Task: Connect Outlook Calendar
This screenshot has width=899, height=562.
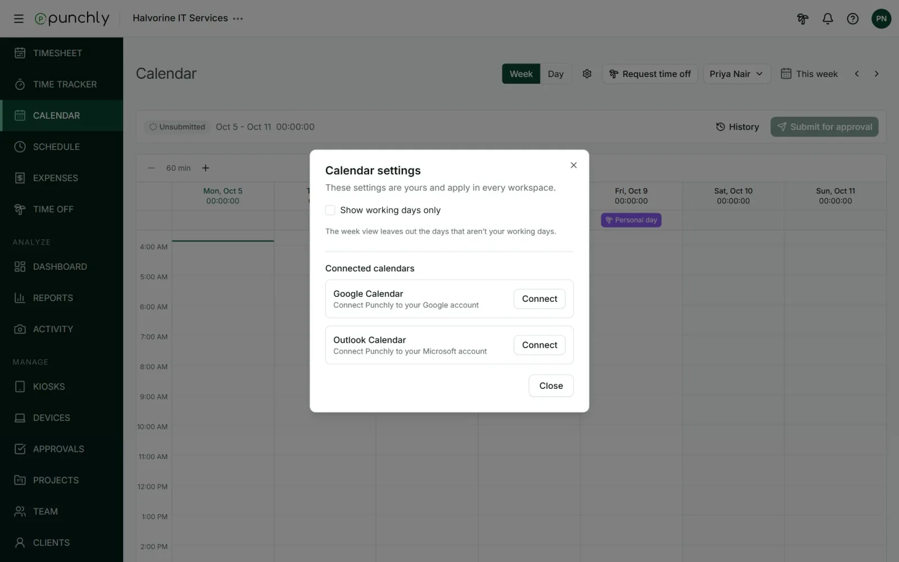Action: (x=539, y=345)
